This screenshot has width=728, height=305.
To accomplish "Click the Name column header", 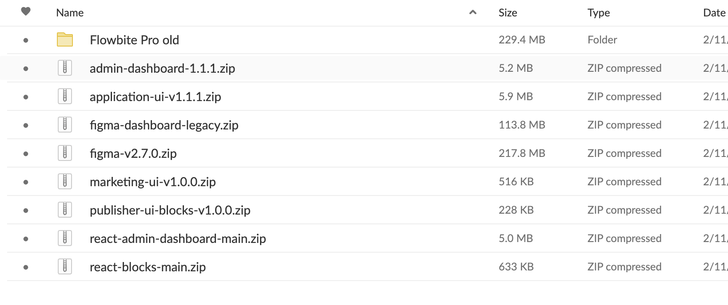I will (70, 13).
